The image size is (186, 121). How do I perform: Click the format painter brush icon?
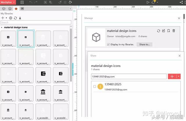click(x=60, y=2)
